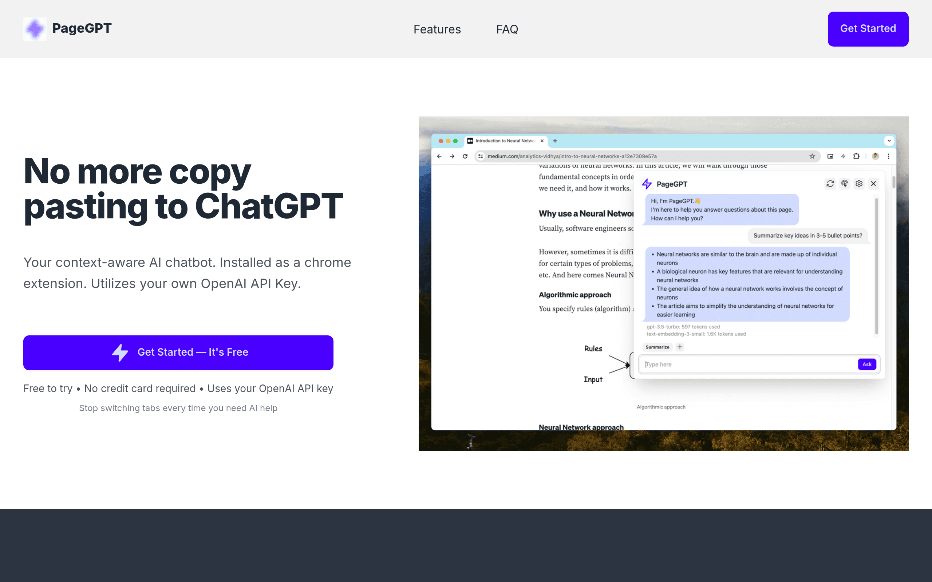Click the chat panel vertical scrollbar
Image resolution: width=932 pixels, height=582 pixels.
pos(877,266)
